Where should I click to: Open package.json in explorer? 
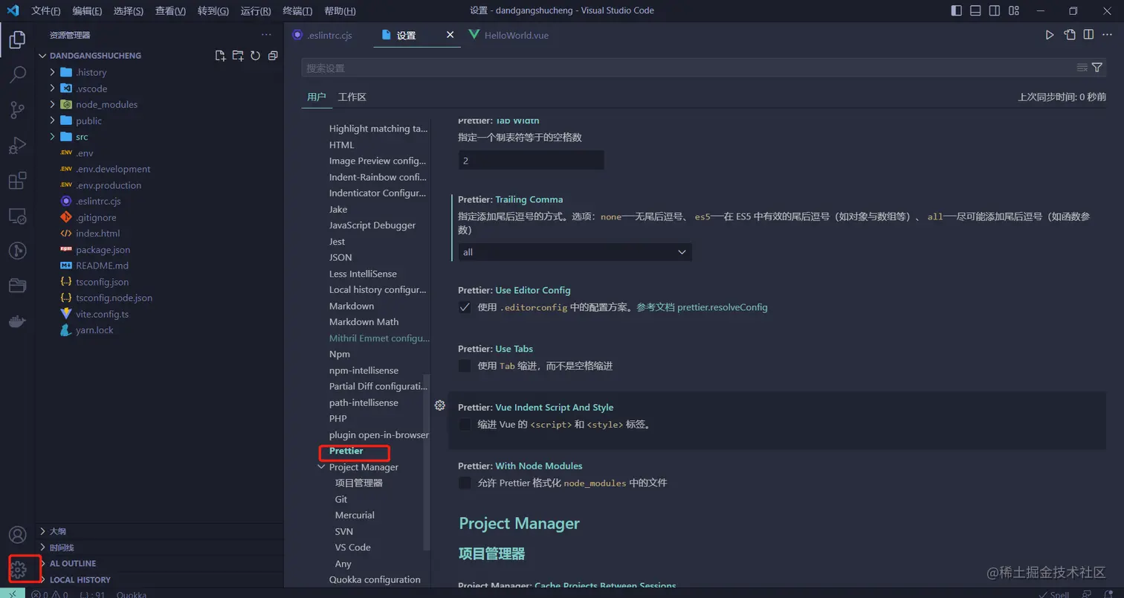(x=103, y=250)
